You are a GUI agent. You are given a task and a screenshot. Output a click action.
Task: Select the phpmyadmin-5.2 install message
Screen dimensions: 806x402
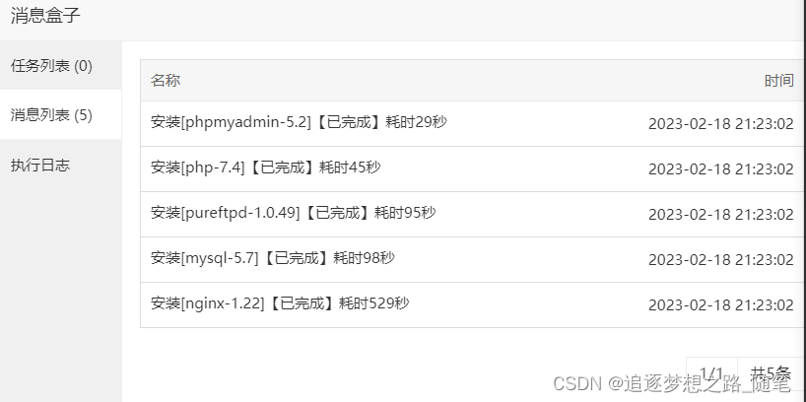(x=300, y=122)
